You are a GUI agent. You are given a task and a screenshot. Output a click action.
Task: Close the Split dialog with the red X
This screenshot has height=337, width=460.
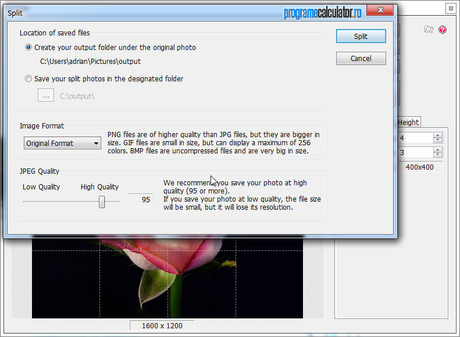380,10
